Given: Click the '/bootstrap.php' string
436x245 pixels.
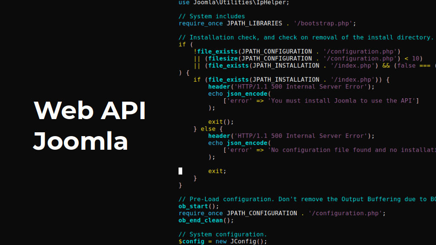Looking at the screenshot, I should click(323, 23).
